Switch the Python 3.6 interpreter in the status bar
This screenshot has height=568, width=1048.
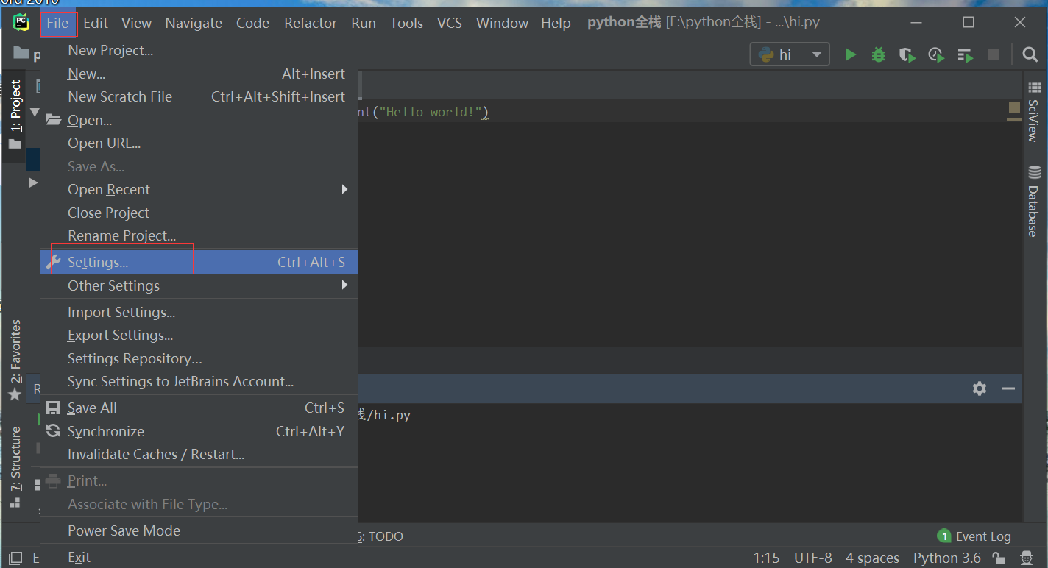click(947, 558)
